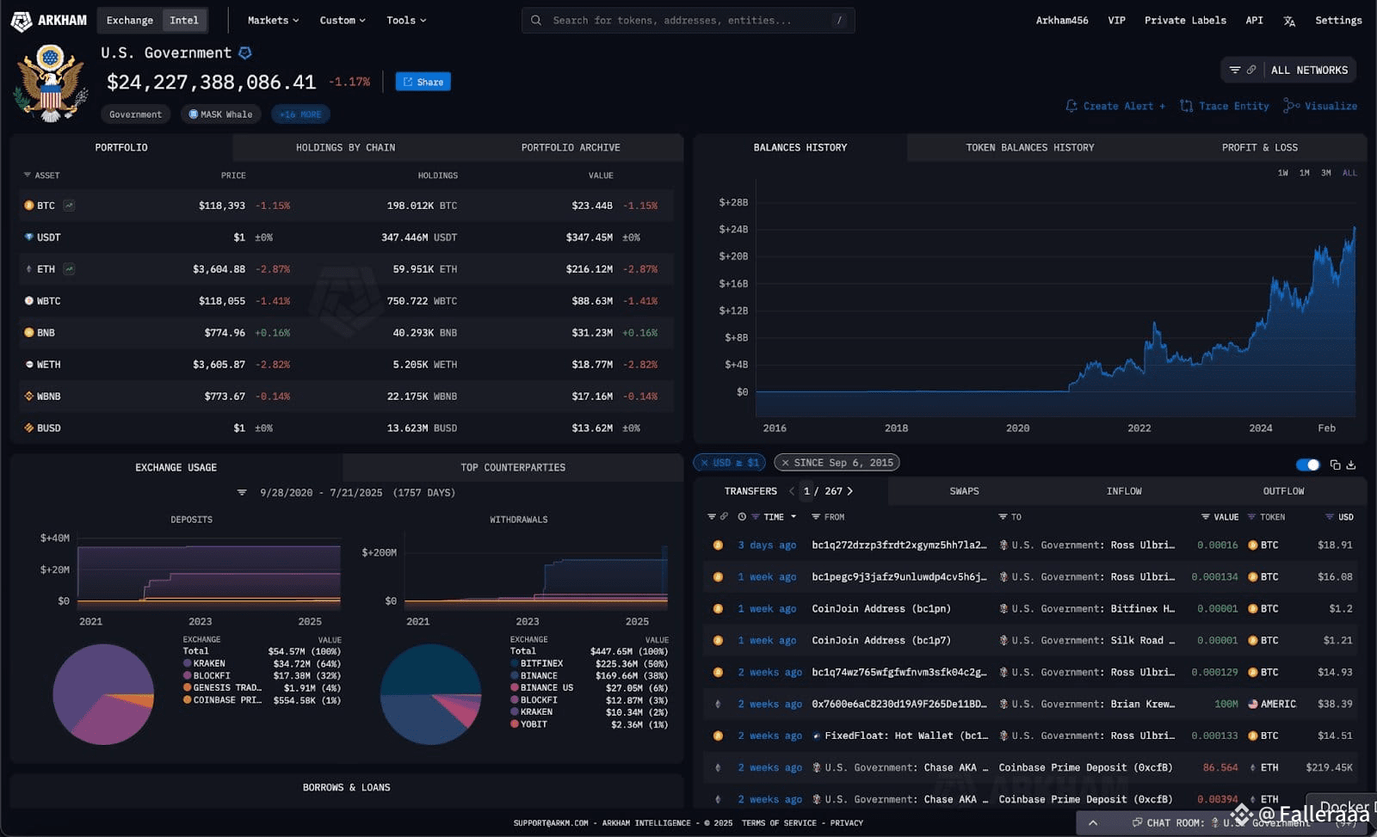This screenshot has width=1377, height=837.
Task: Click the chain link icon beside All Networks
Action: click(1251, 71)
